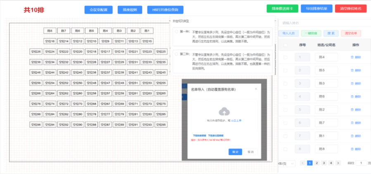Switch to page 2 in pagination
This screenshot has width=371, height=174.
316,163
